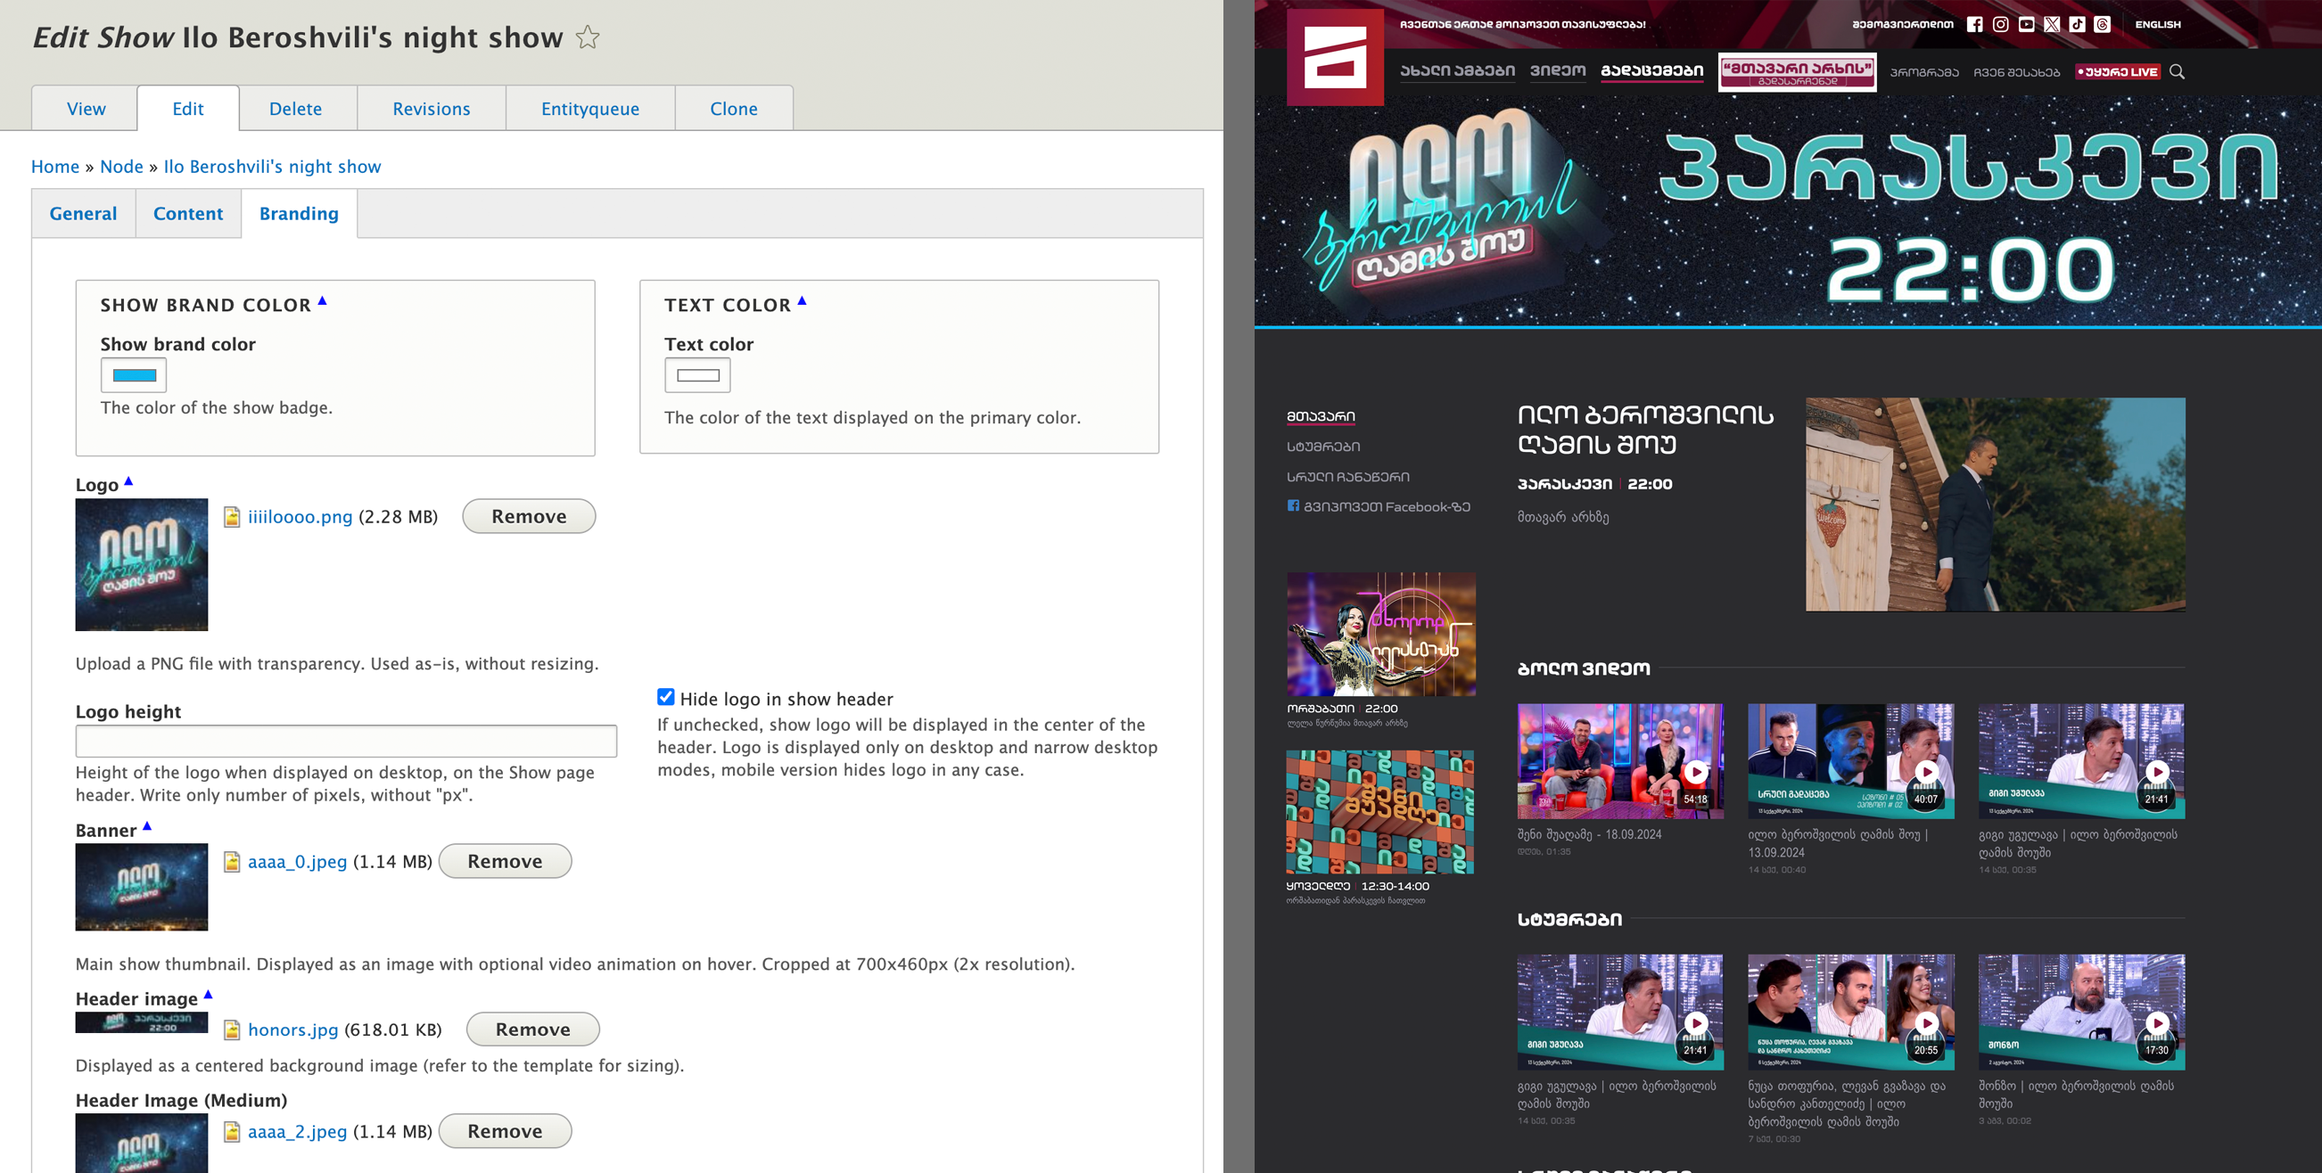The image size is (2322, 1173).
Task: Open the aaaa_0.jpeg file link
Action: (x=298, y=861)
